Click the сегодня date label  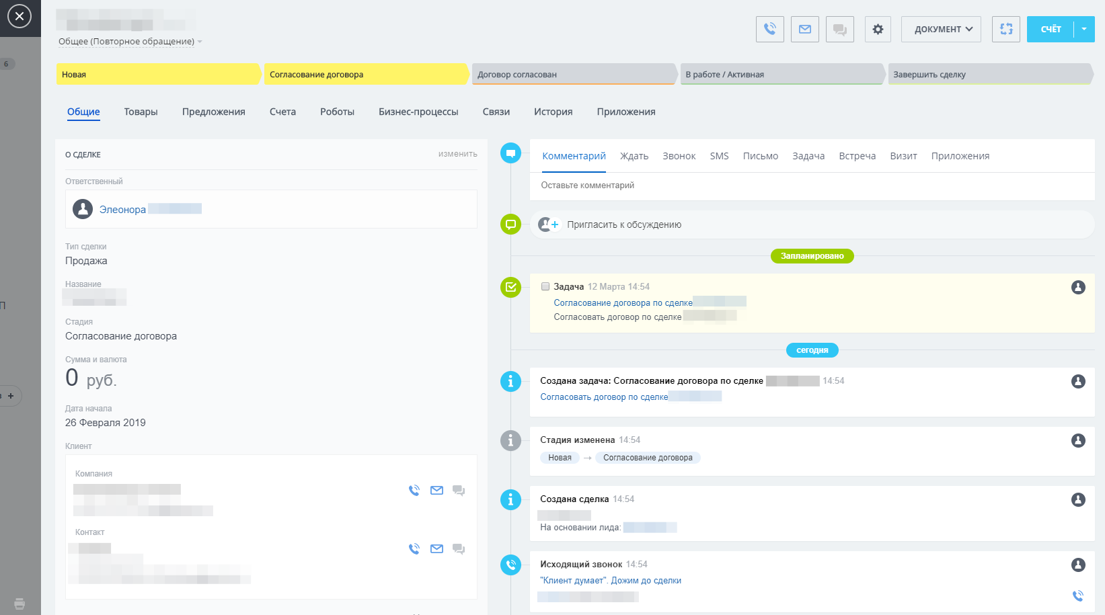[812, 350]
